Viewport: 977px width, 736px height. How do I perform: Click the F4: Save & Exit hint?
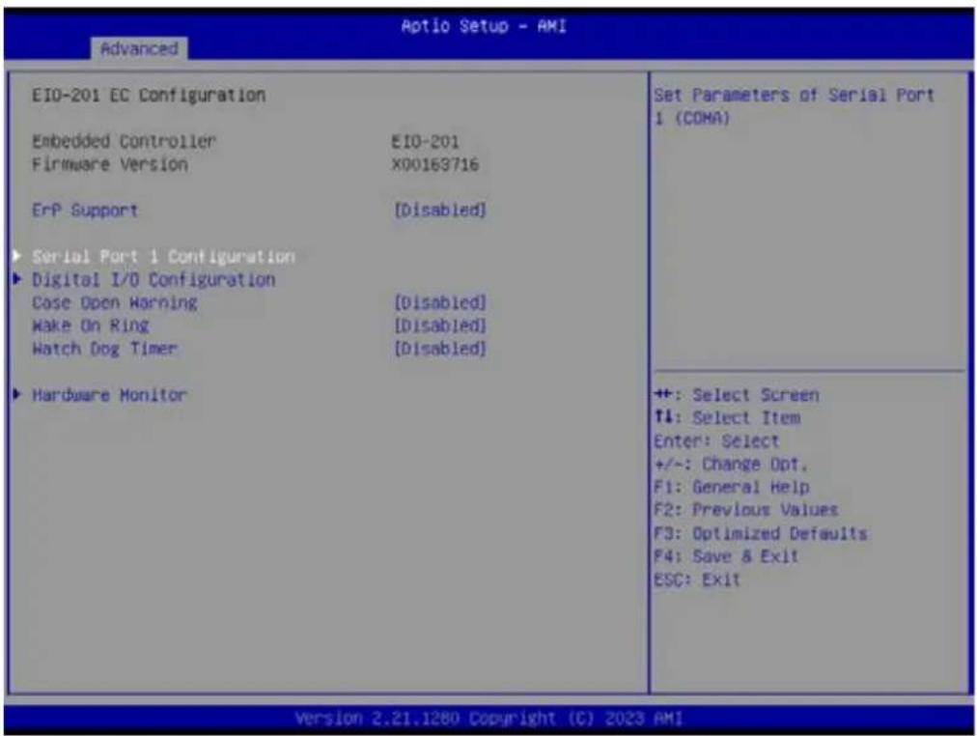(x=726, y=556)
